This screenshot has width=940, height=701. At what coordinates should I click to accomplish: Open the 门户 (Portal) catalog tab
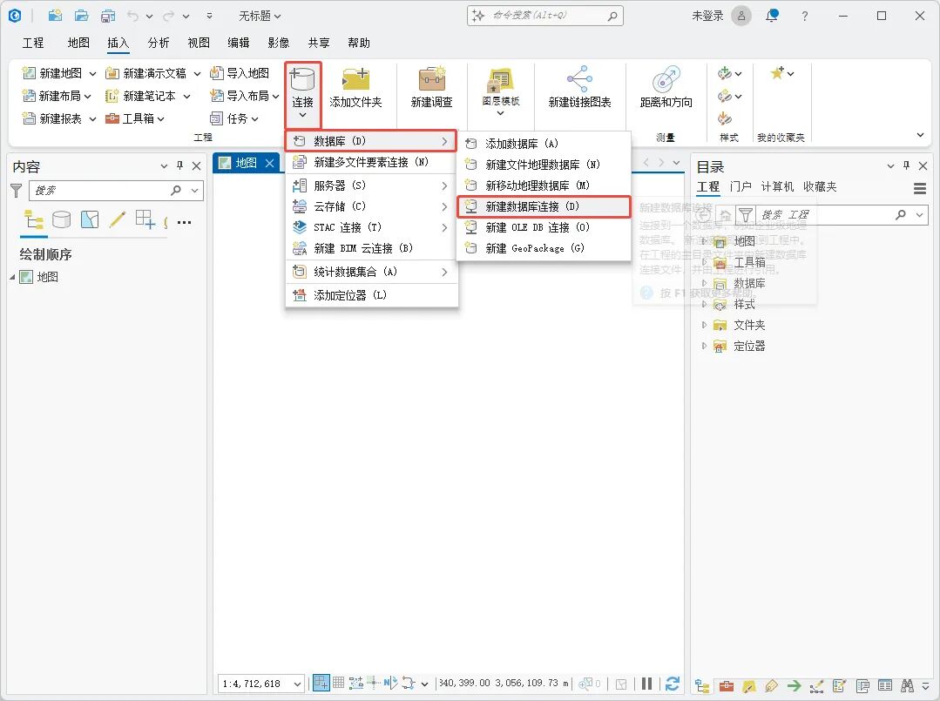click(x=741, y=186)
